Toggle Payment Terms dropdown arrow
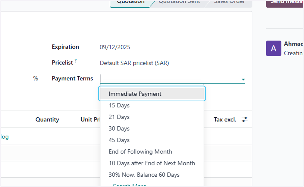This screenshot has width=304, height=187. point(243,79)
